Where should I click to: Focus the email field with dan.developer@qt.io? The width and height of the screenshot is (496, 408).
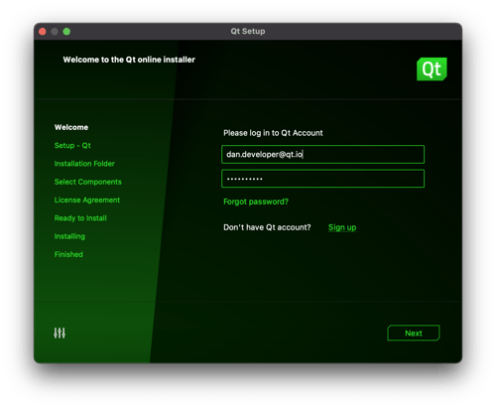pyautogui.click(x=322, y=154)
